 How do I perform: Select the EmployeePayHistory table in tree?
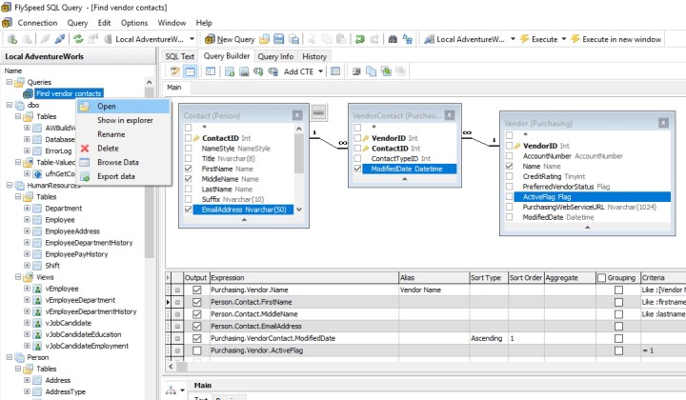pos(76,254)
